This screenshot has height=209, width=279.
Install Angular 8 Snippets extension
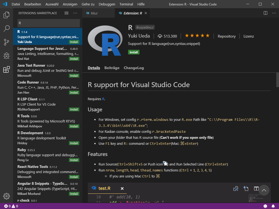tap(74, 194)
